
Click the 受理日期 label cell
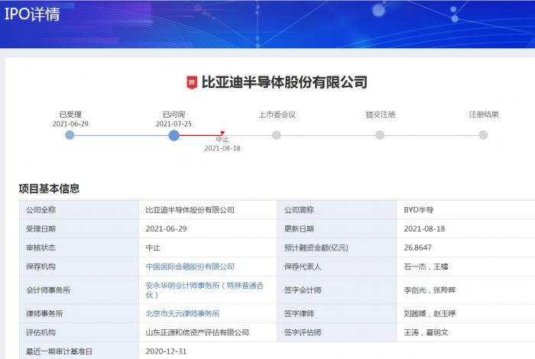(79, 228)
